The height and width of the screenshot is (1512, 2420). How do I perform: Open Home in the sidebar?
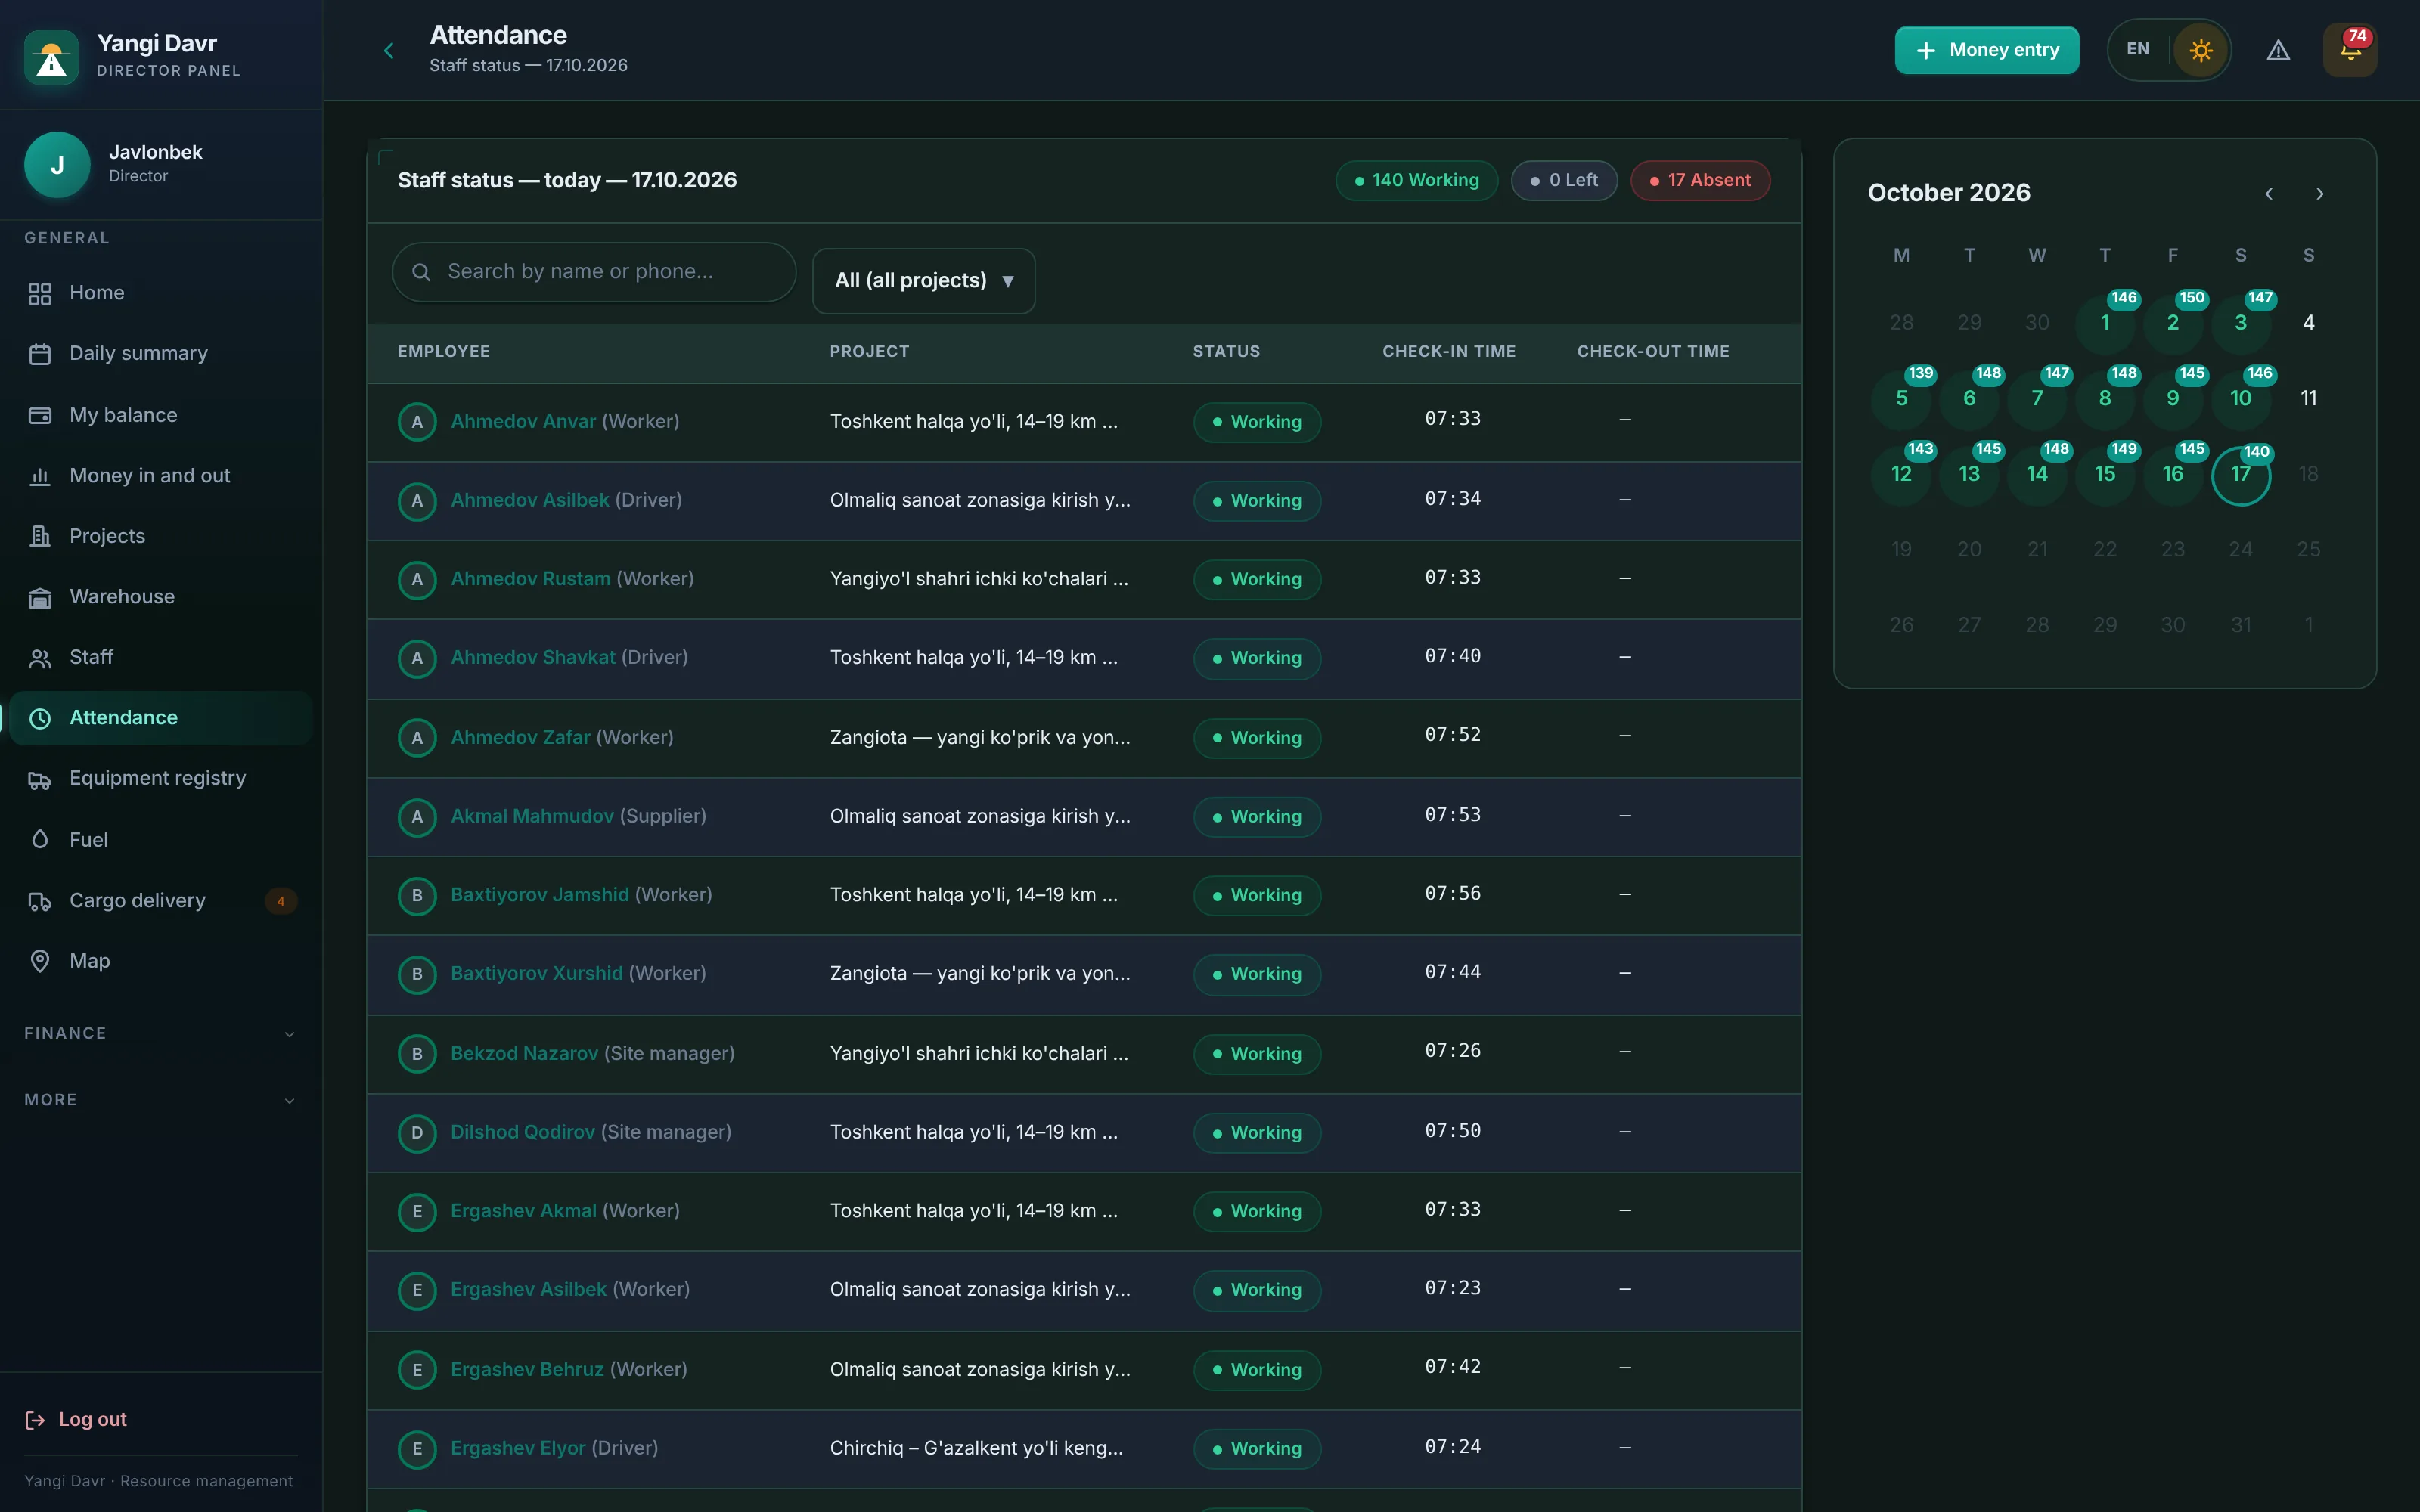(x=160, y=293)
